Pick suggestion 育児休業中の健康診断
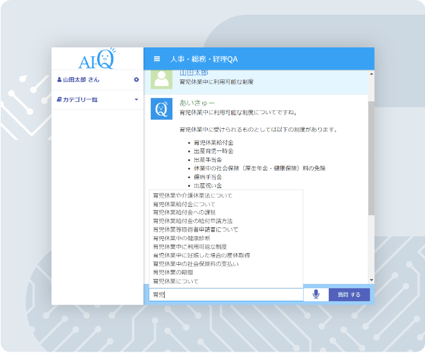 (x=181, y=238)
